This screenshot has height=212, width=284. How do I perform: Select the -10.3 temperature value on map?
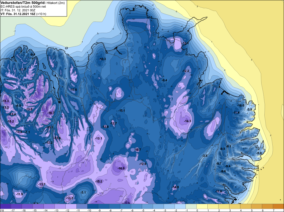(x=102, y=59)
